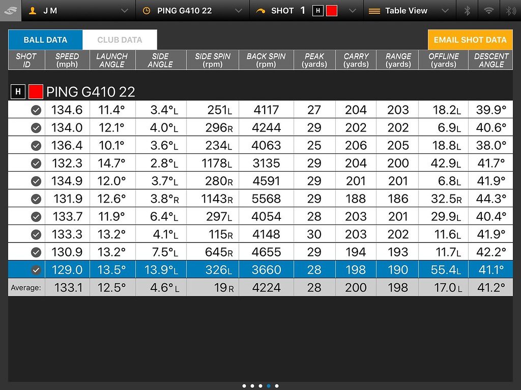Viewport: 521px width, 390px height.
Task: Uncheck the shot with speed 134.9
Action: [x=36, y=181]
